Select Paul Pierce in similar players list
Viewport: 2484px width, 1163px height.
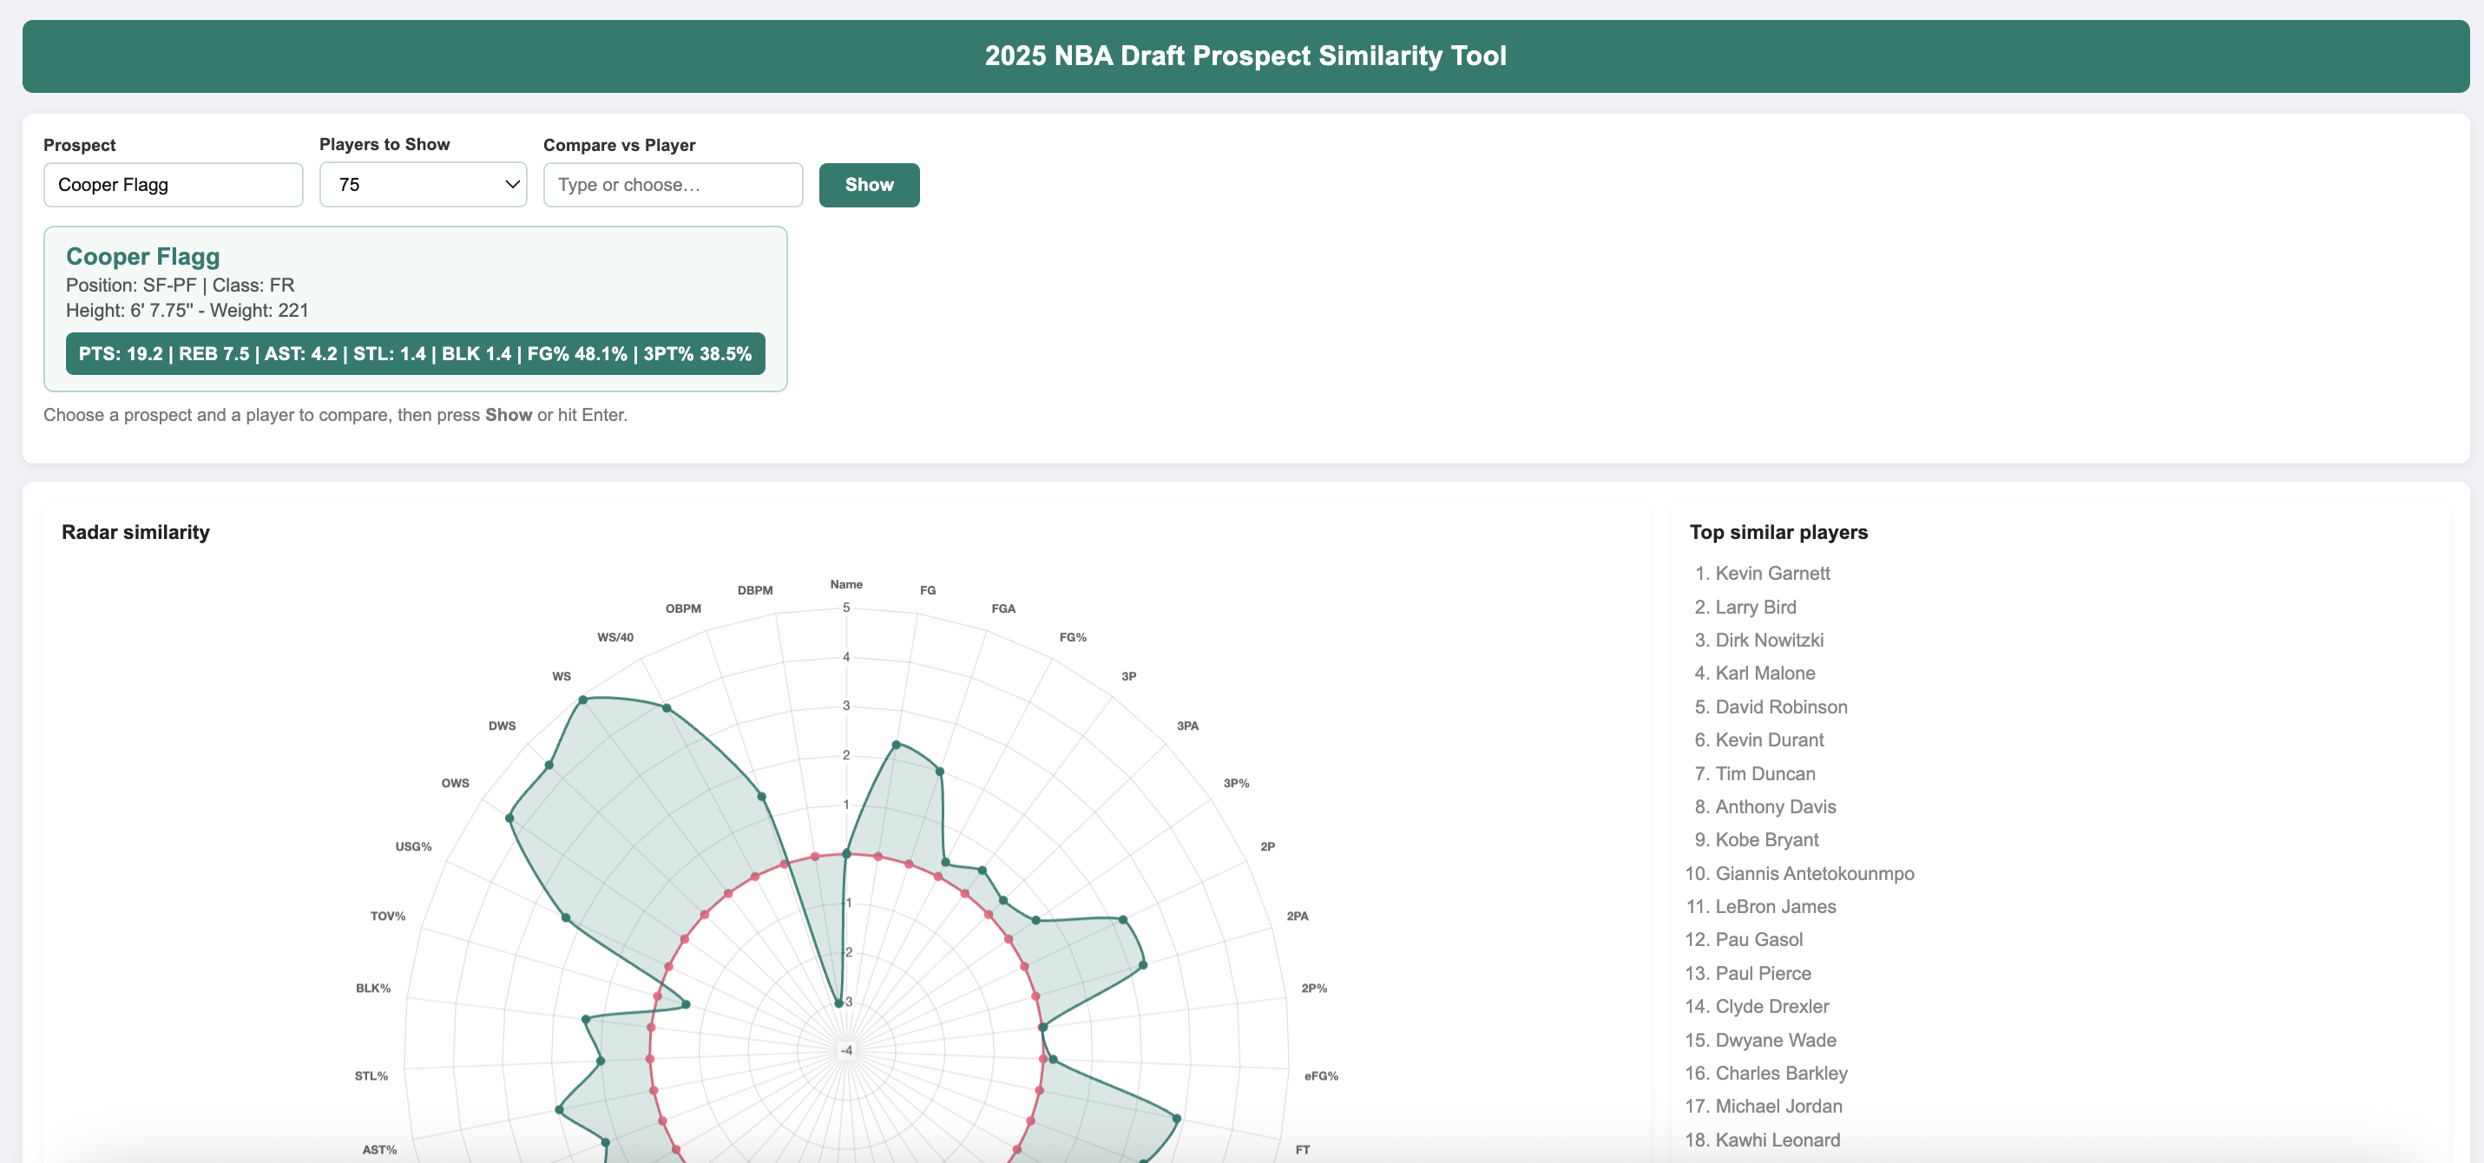coord(1763,973)
